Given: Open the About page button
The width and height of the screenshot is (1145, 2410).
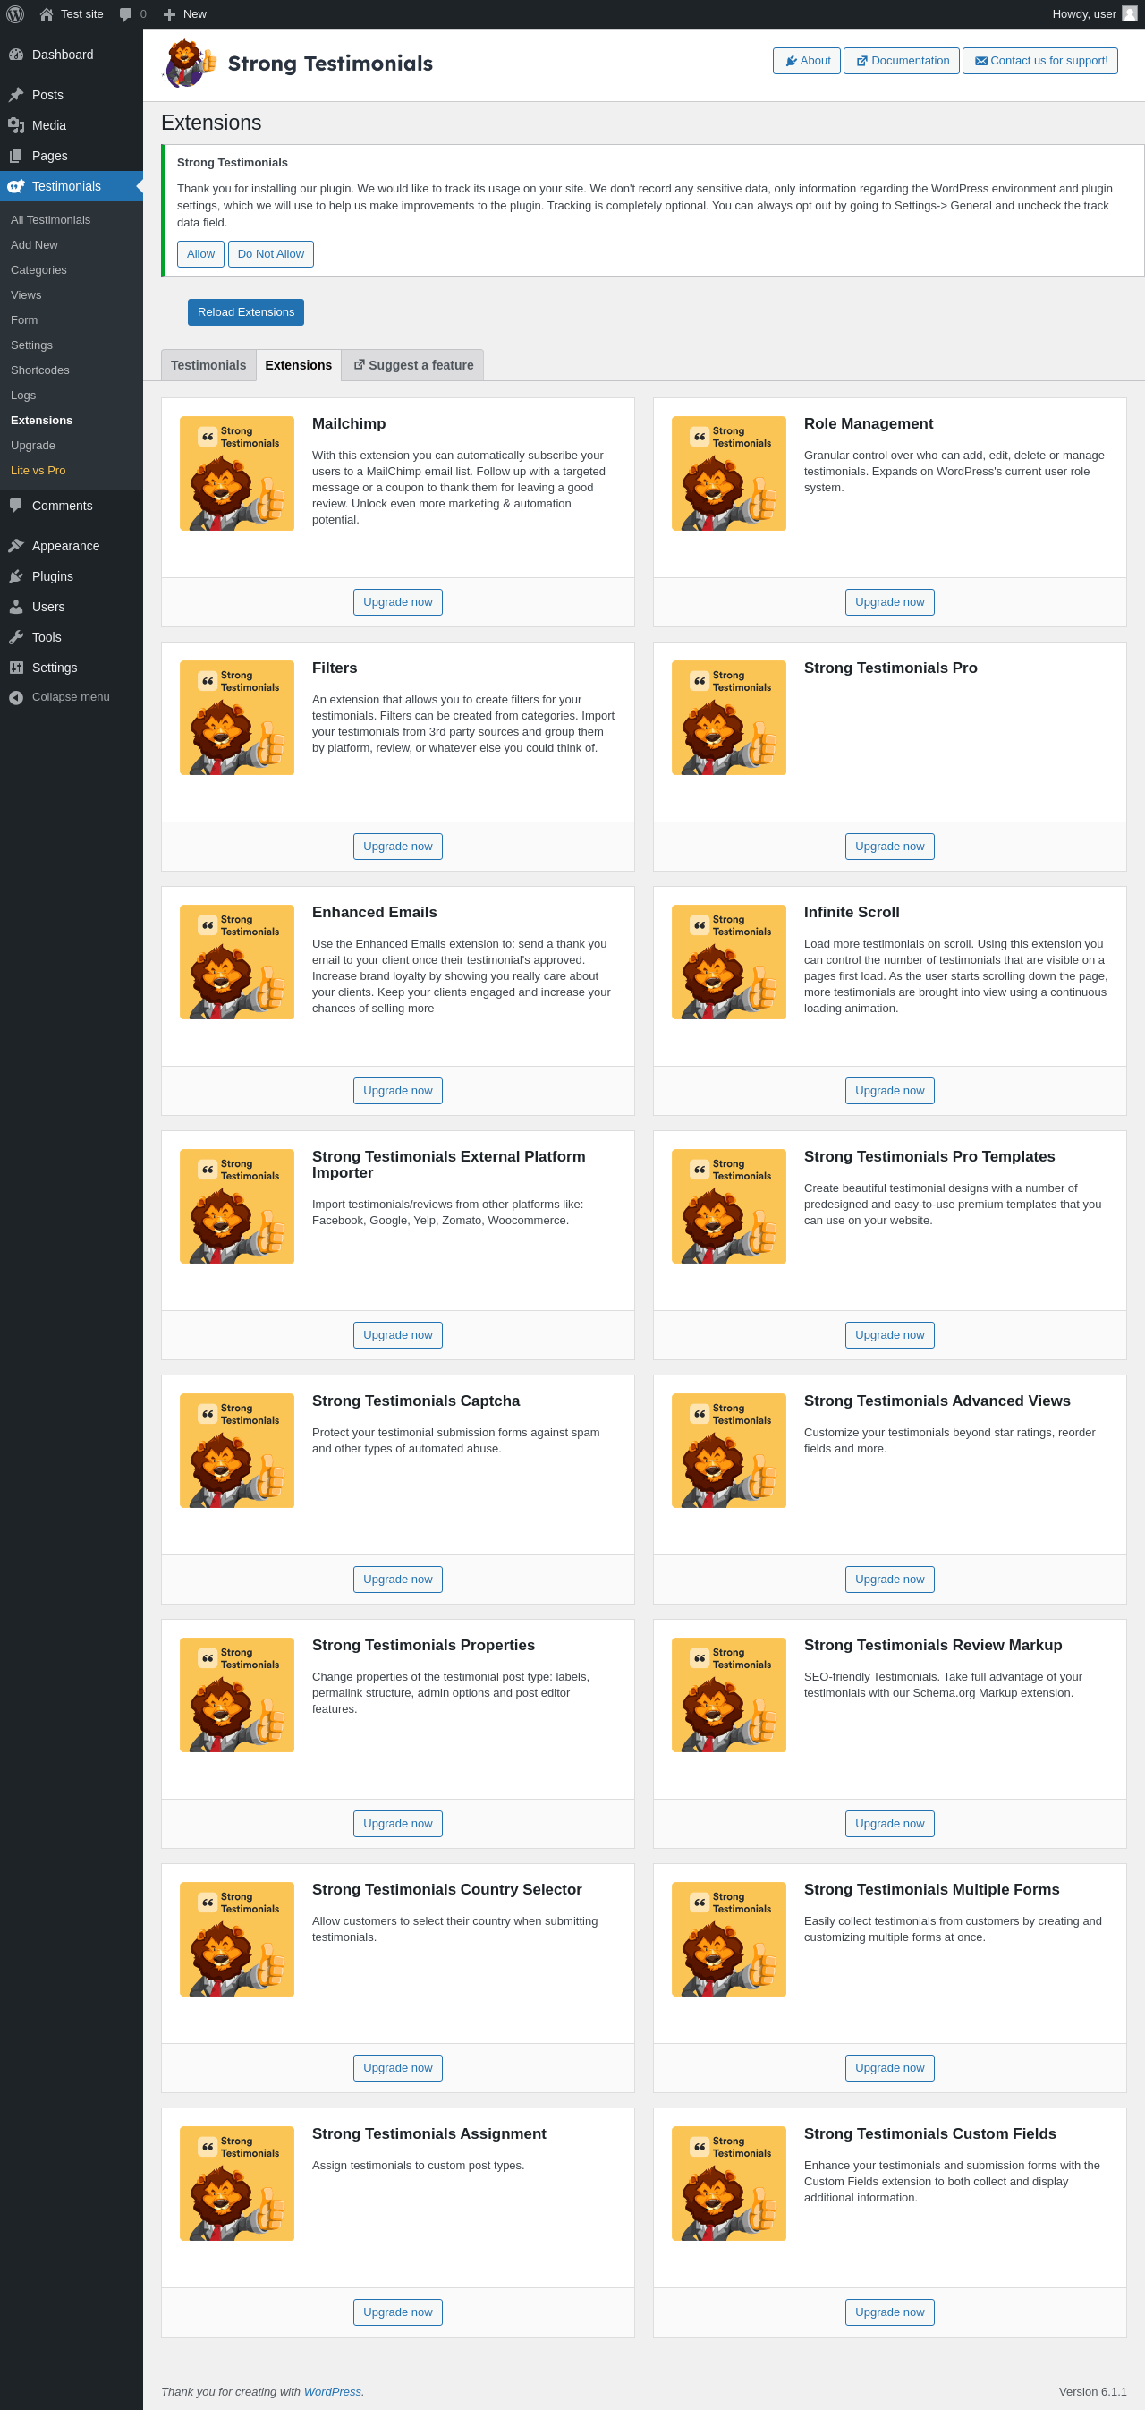Looking at the screenshot, I should point(806,61).
